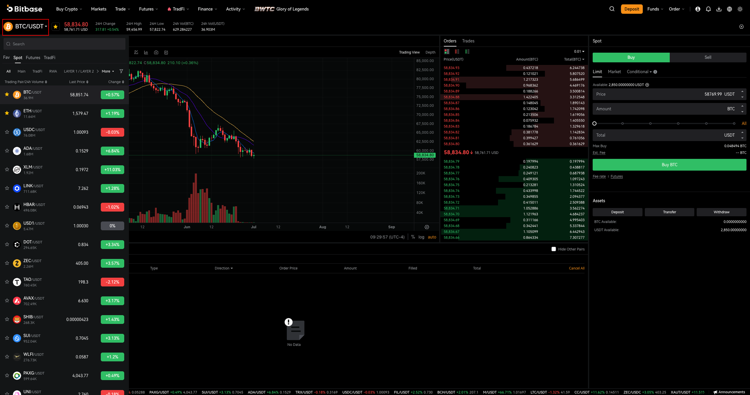Click the Buy BTC button

coord(669,165)
